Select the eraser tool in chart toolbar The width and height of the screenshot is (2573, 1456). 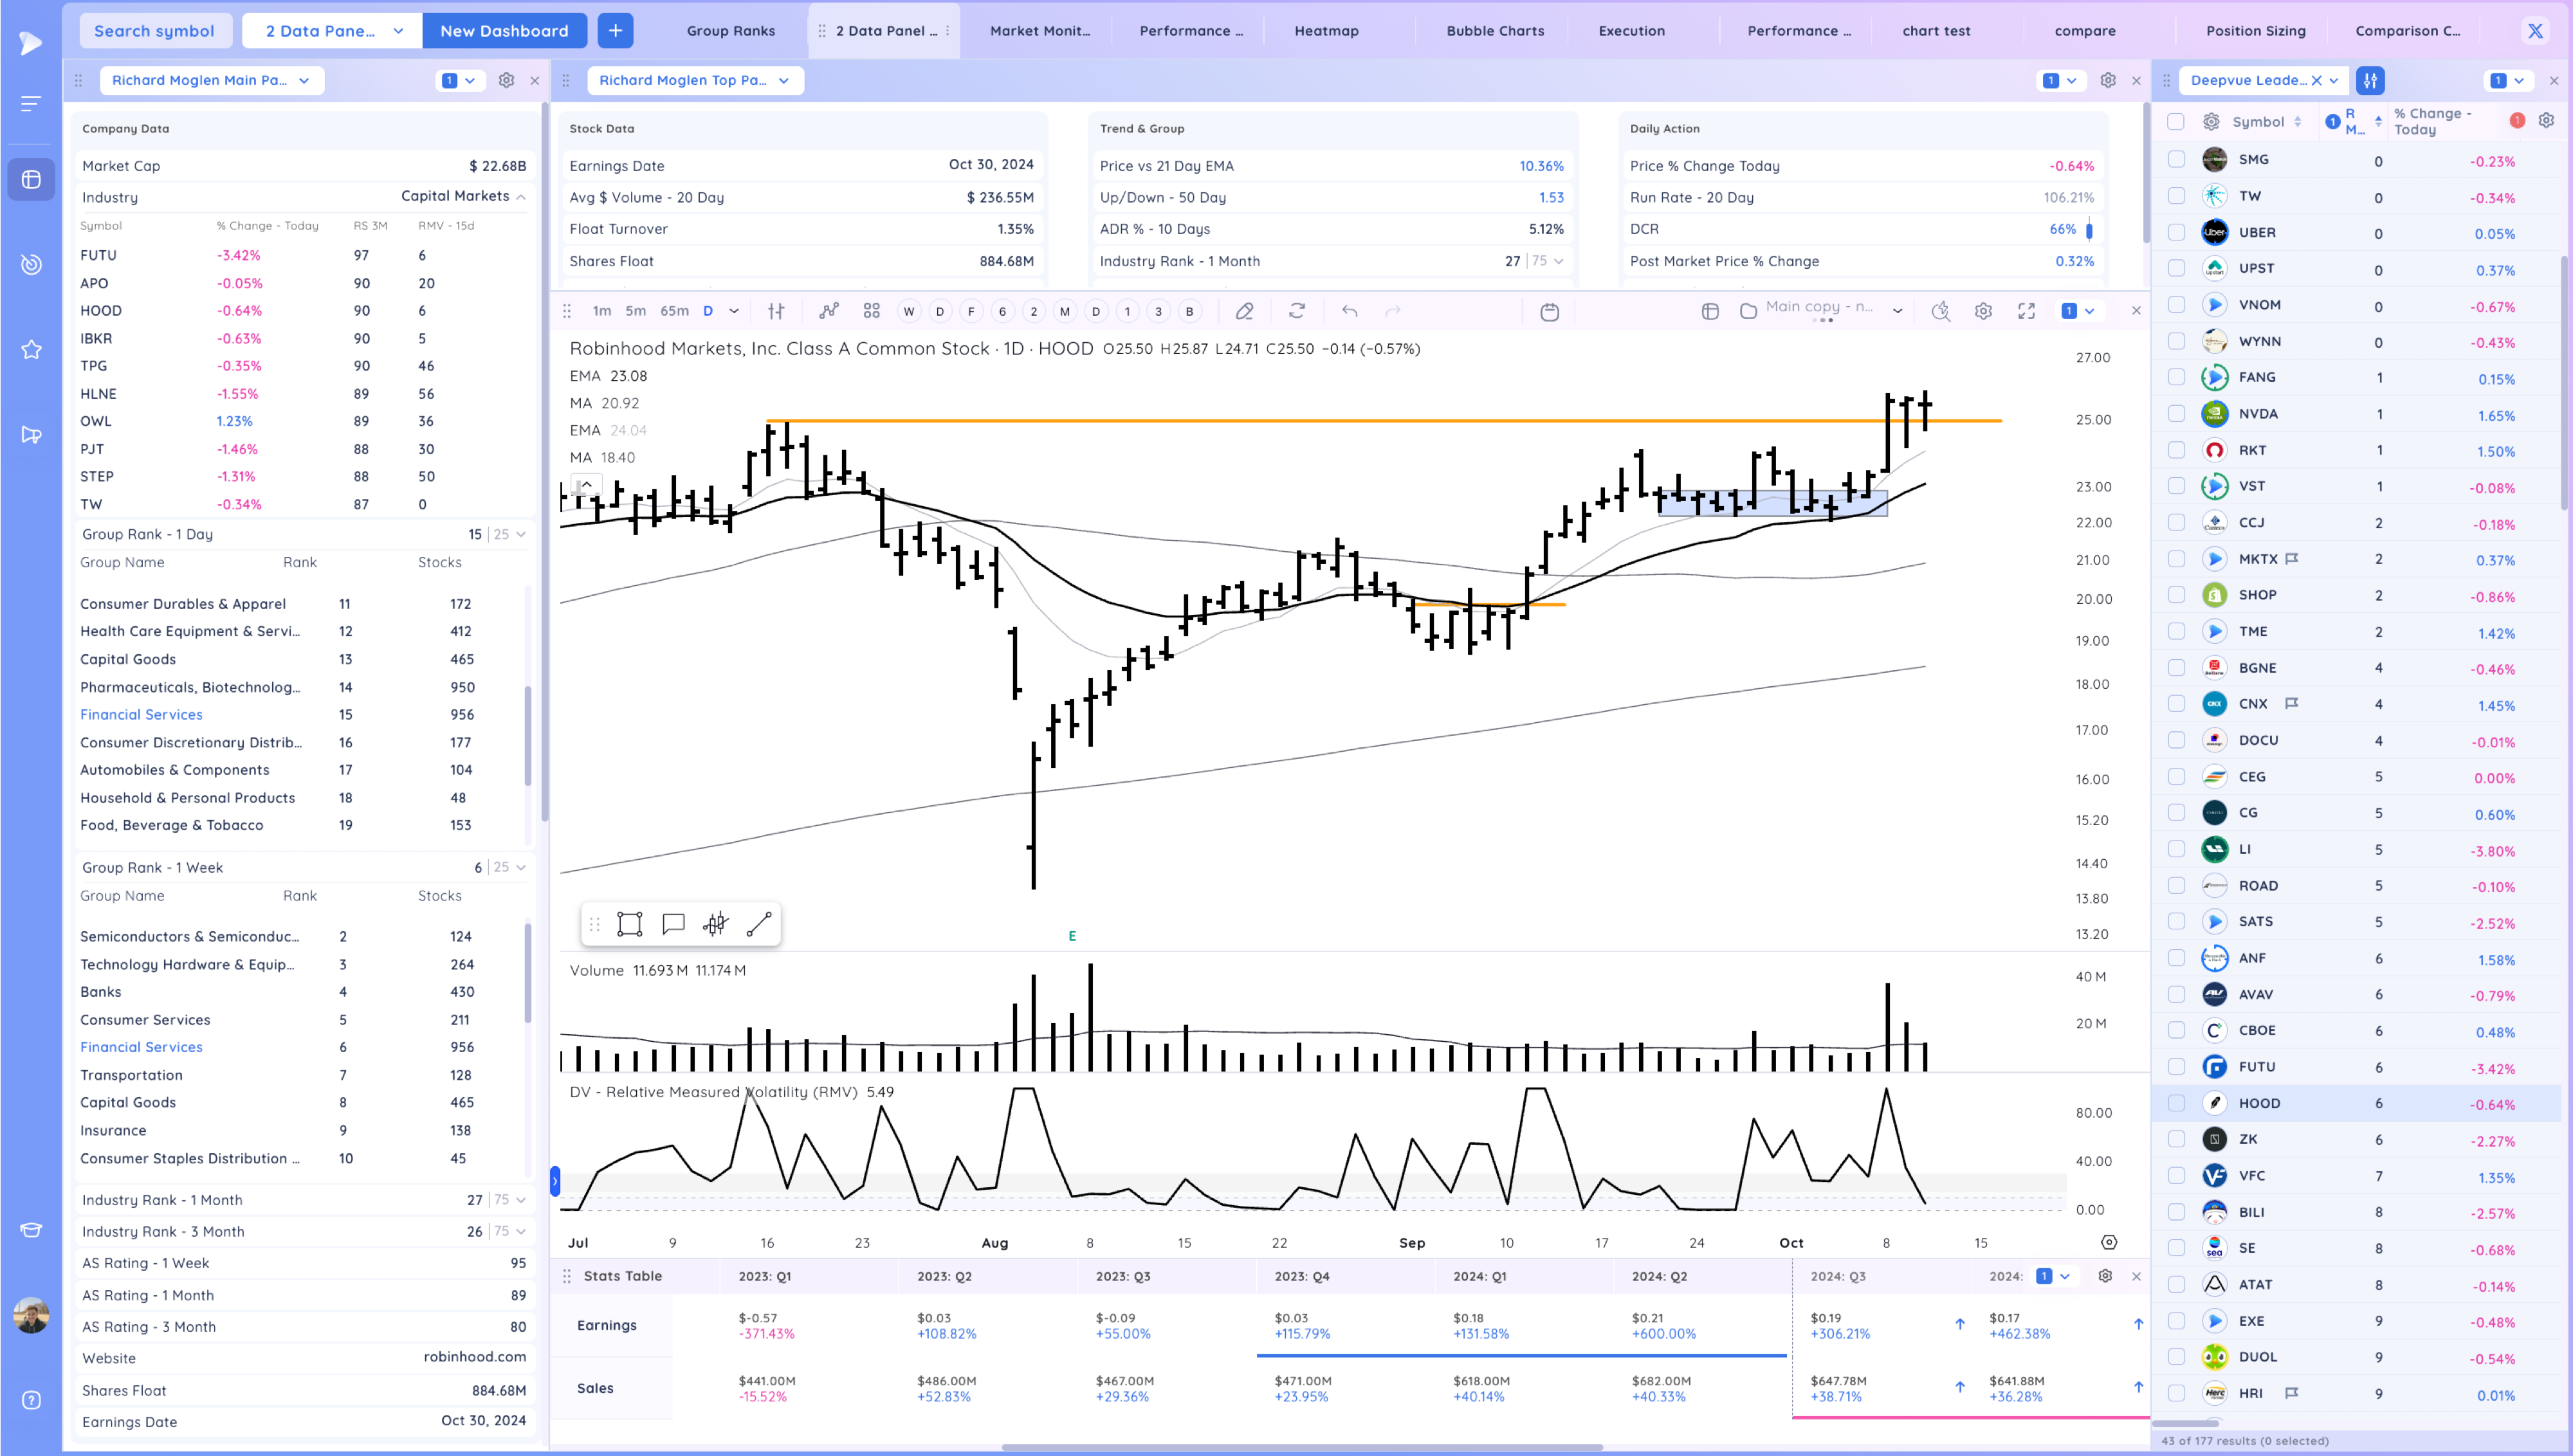click(x=1244, y=311)
